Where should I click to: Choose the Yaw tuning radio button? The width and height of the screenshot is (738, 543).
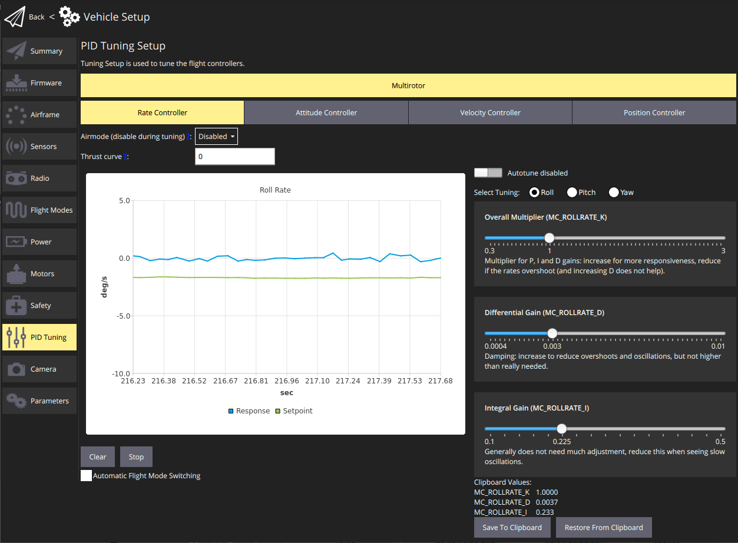(614, 193)
